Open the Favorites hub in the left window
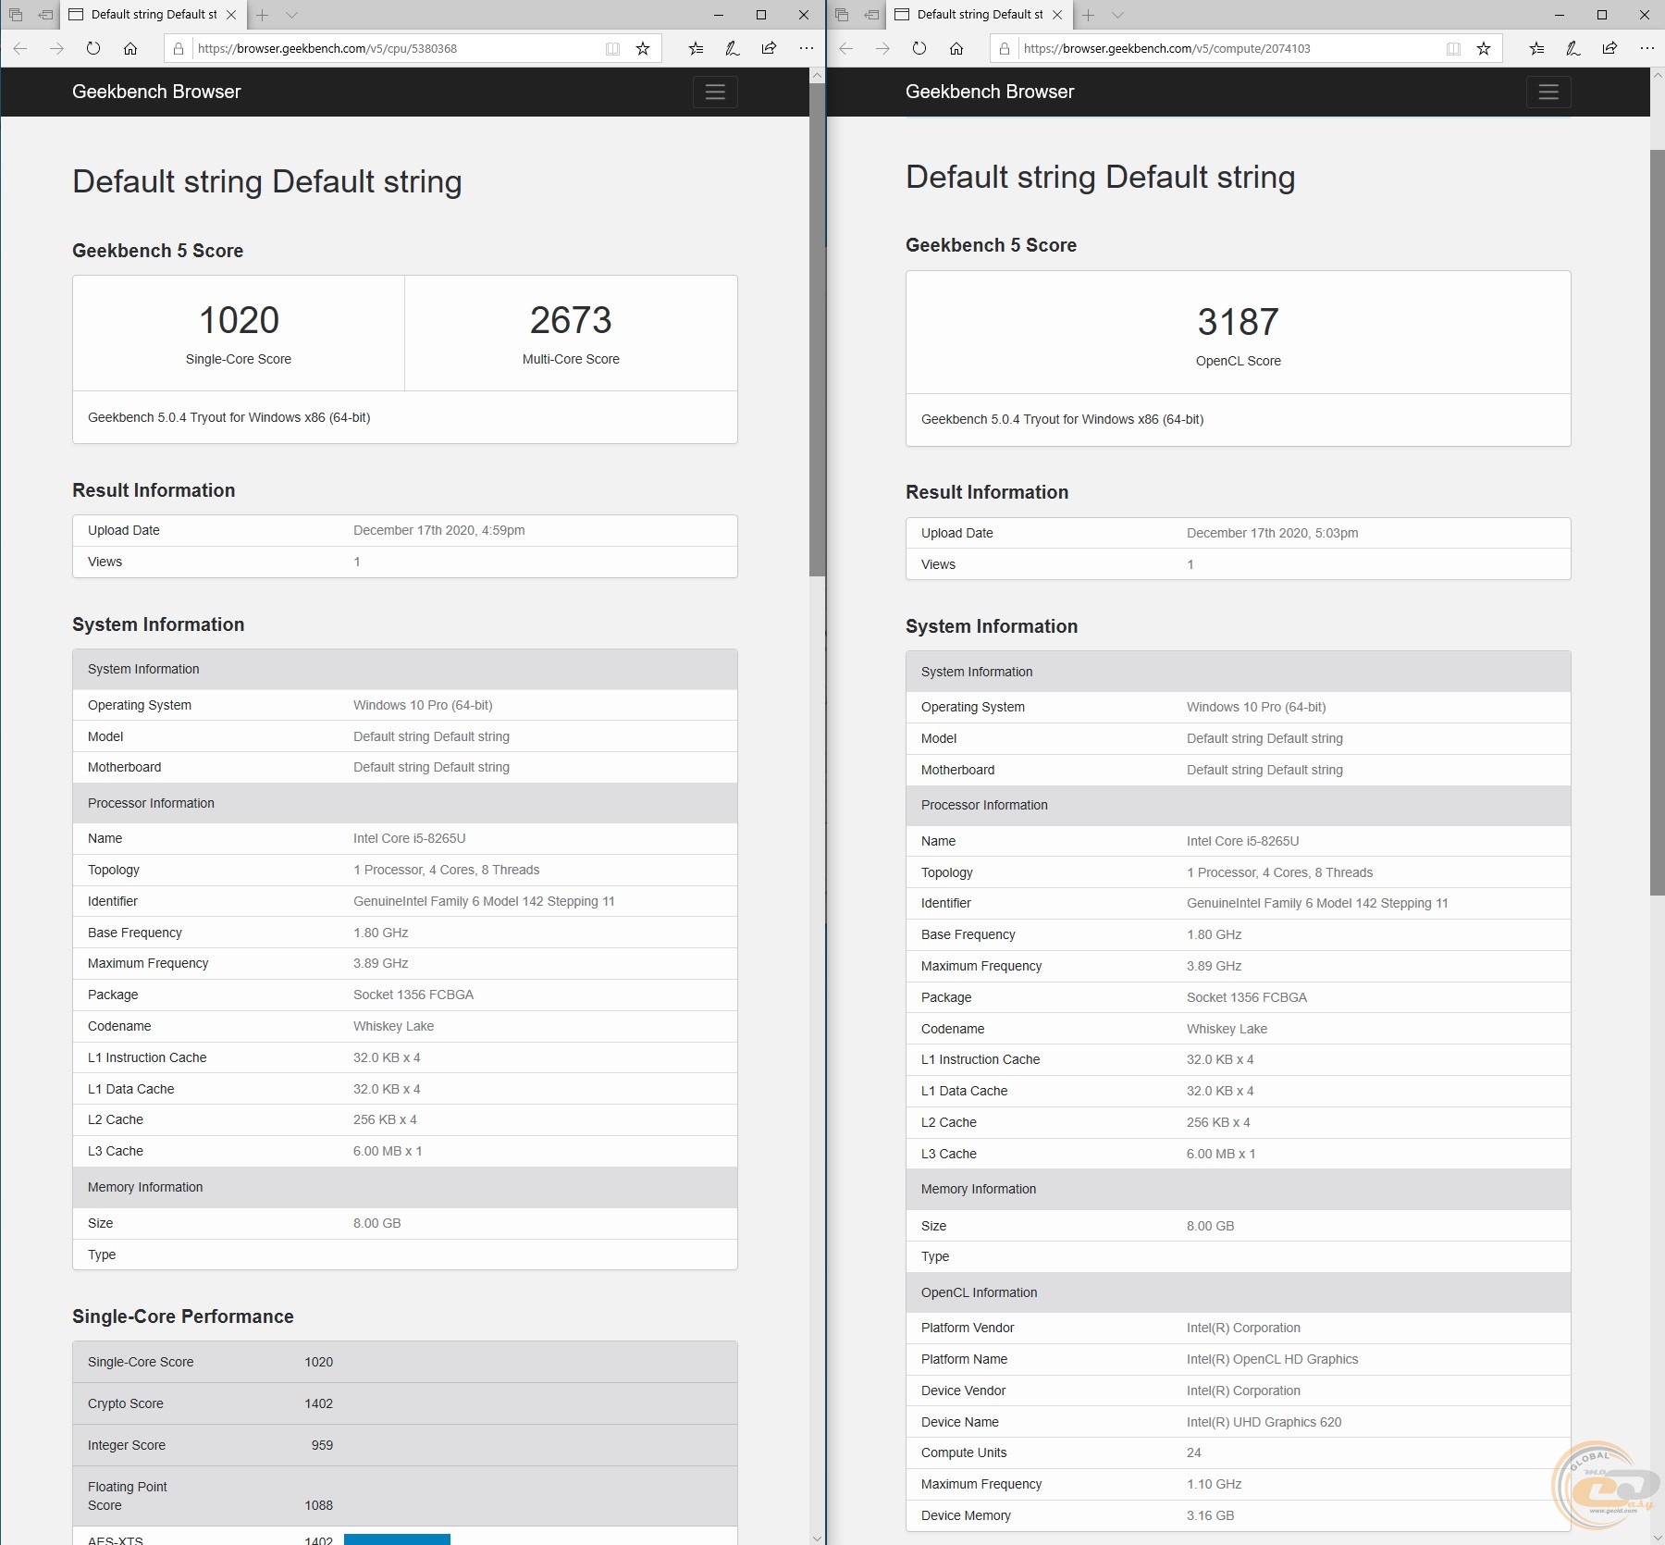The height and width of the screenshot is (1545, 1665). (696, 48)
